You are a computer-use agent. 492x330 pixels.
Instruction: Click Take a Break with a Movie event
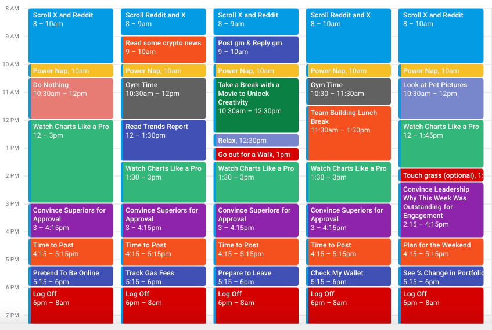[256, 105]
